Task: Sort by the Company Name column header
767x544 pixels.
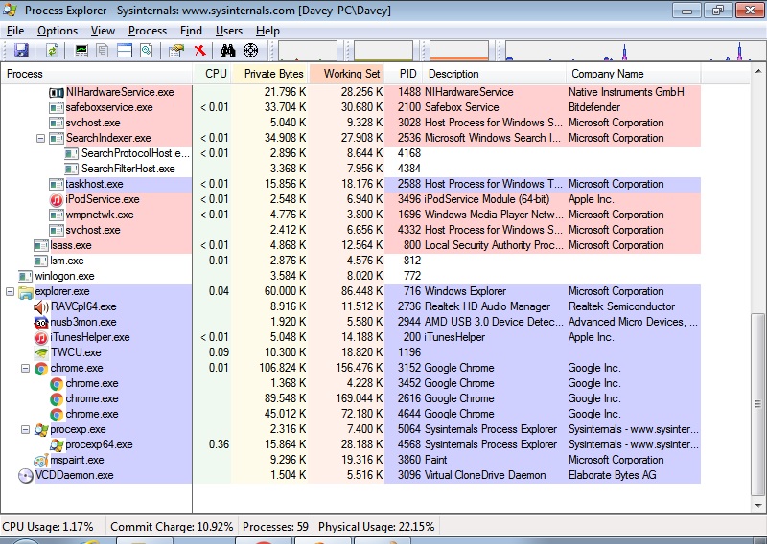Action: coord(634,74)
